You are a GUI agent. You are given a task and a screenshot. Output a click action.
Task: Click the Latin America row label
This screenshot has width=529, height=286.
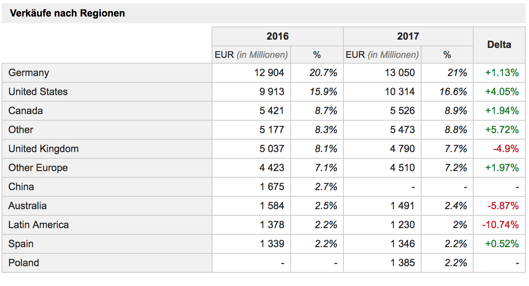click(x=38, y=225)
